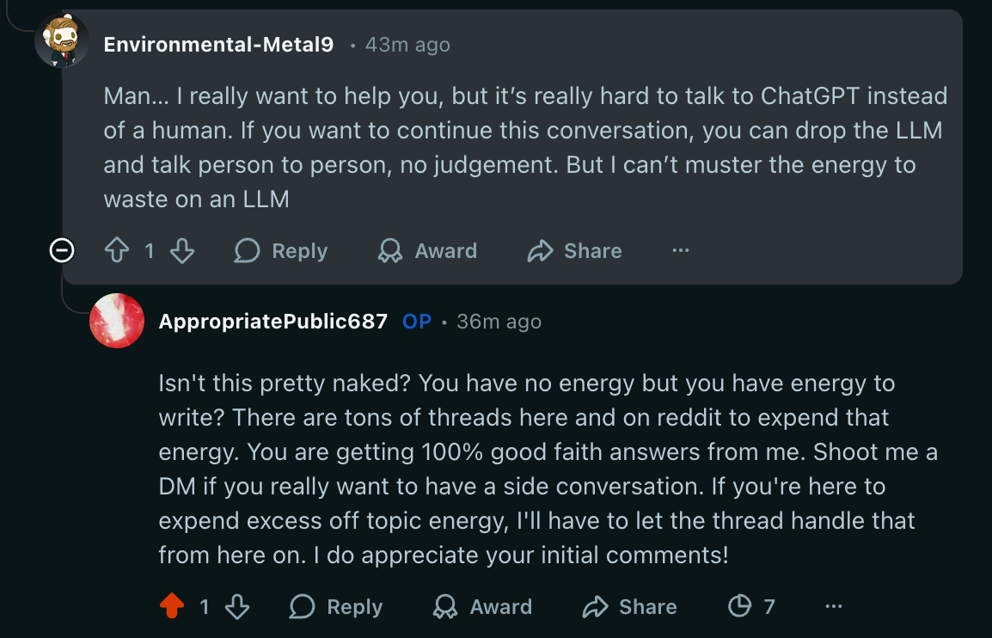Share AppropriatePublic687's reply
The image size is (992, 638).
[629, 607]
